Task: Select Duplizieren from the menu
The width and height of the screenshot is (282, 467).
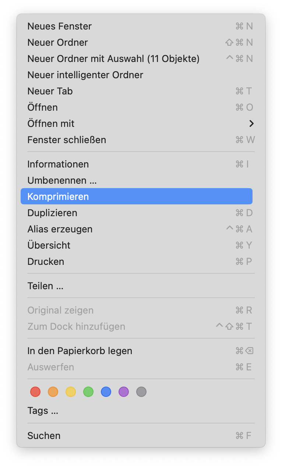Action: [52, 213]
